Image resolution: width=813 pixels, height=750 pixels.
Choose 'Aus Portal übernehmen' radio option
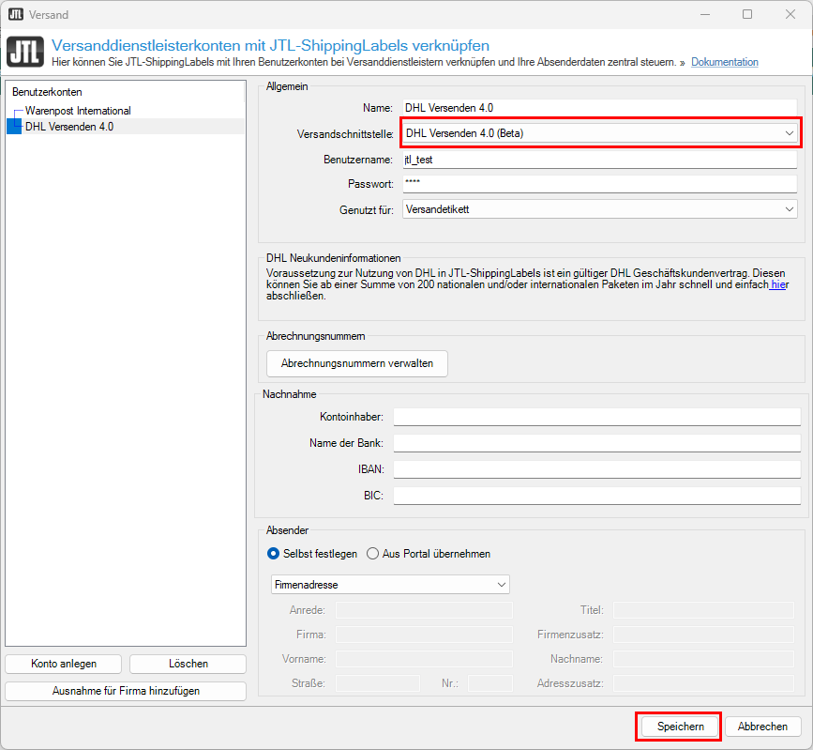[x=372, y=554]
